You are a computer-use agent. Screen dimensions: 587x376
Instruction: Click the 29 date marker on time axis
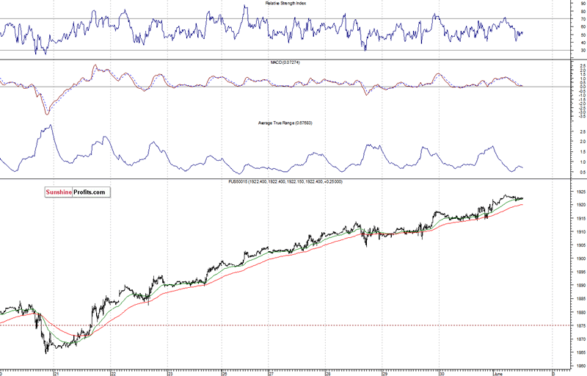click(x=385, y=373)
